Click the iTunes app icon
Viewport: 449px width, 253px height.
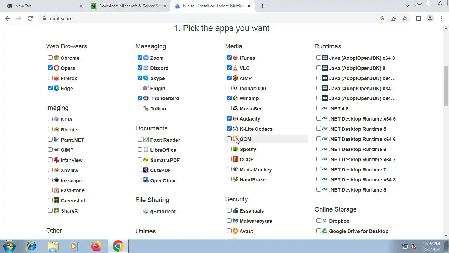235,58
